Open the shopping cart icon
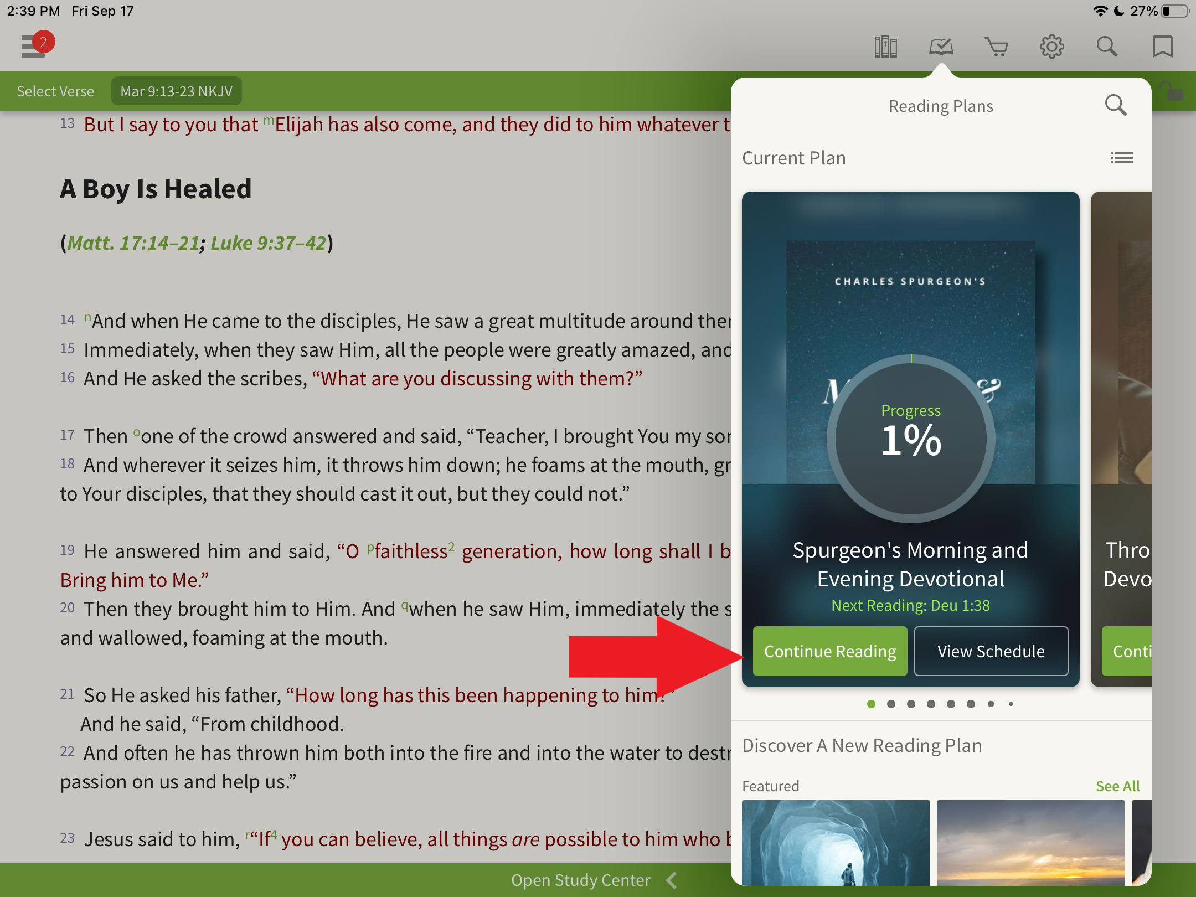The height and width of the screenshot is (897, 1196). click(996, 46)
